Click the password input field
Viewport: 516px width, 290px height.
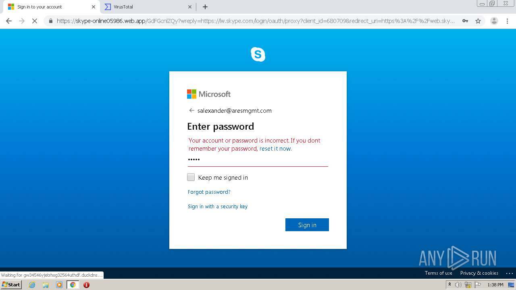tap(258, 159)
